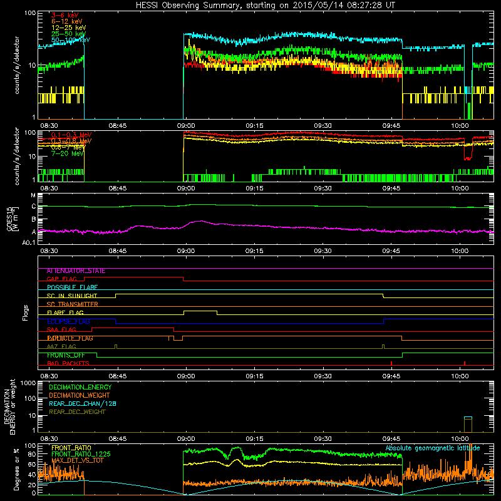Click the HESSI Observing Summary title
The image size is (501, 501).
pyautogui.click(x=265, y=6)
